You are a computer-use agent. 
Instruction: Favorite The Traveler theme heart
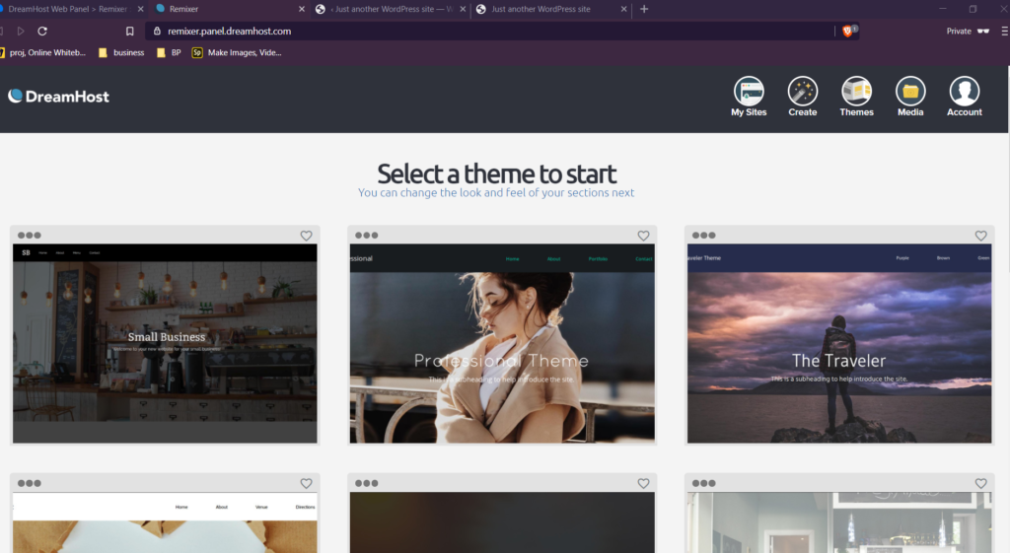point(980,236)
